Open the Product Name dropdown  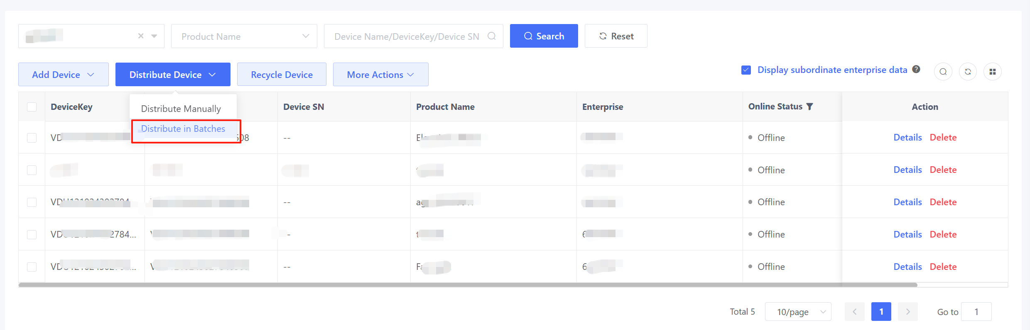tap(244, 36)
